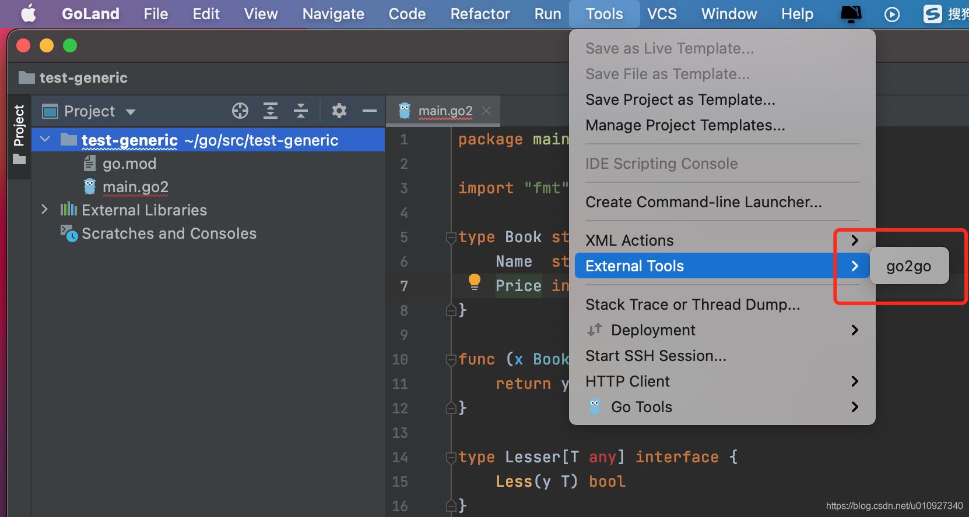Viewport: 969px width, 517px height.
Task: Close the main.go2 editor tab
Action: pos(486,111)
